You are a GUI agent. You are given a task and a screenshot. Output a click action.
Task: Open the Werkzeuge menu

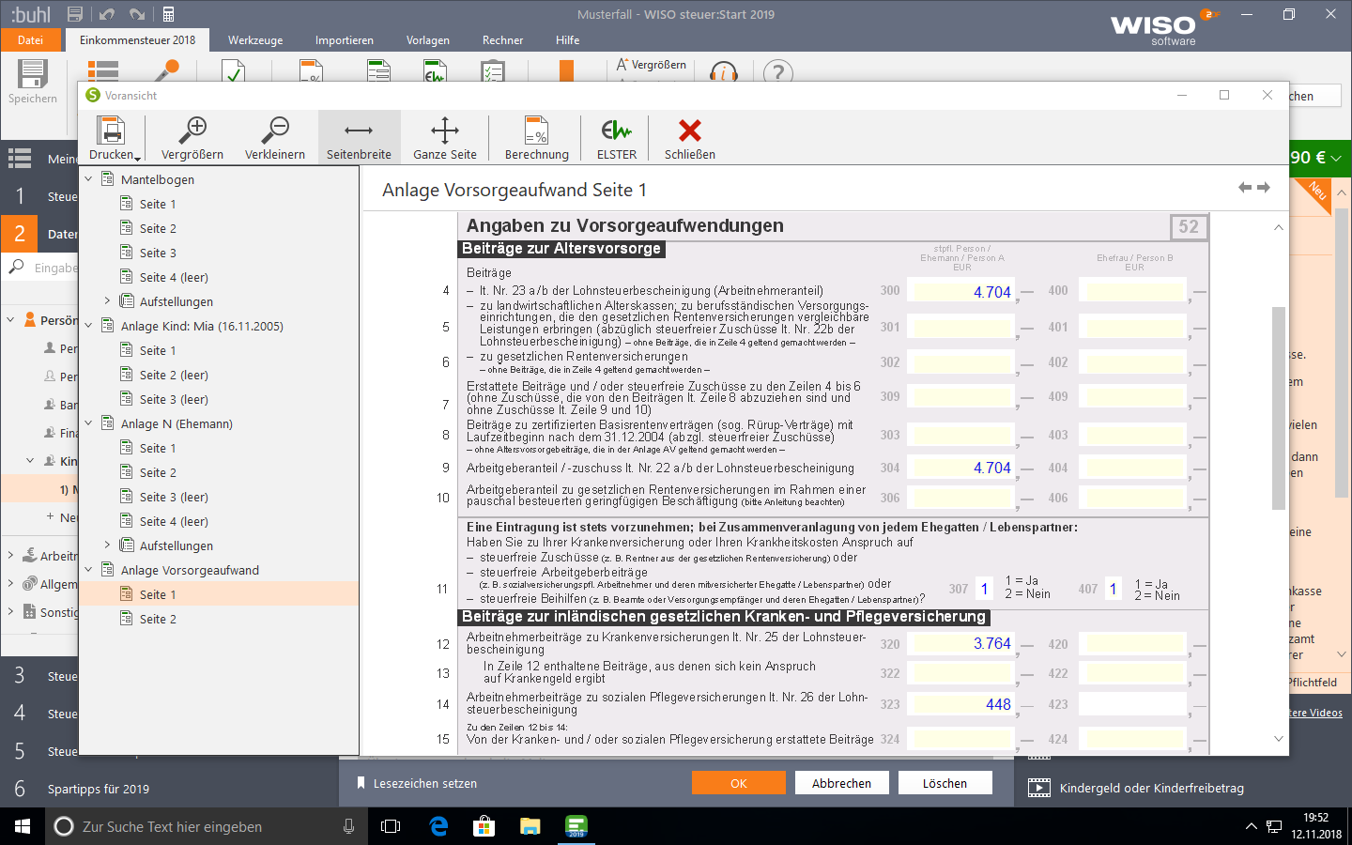click(255, 40)
